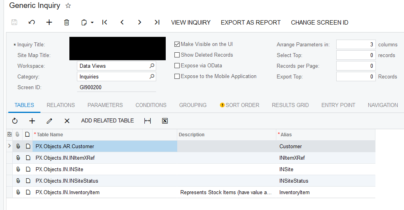The width and height of the screenshot is (404, 210).
Task: Click the Select Top records field
Action: coord(356,55)
